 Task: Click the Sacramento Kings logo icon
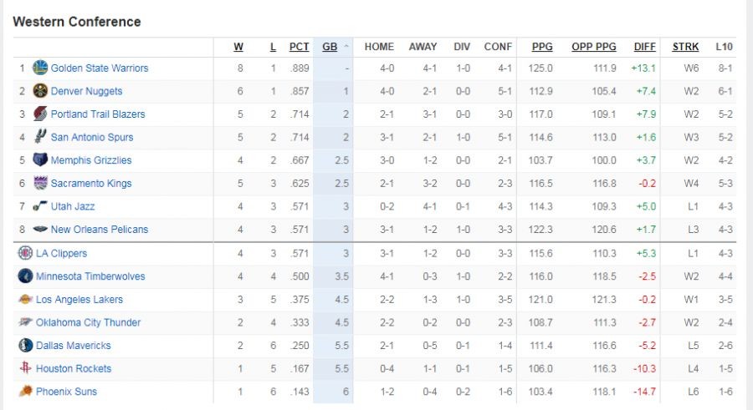[x=40, y=183]
